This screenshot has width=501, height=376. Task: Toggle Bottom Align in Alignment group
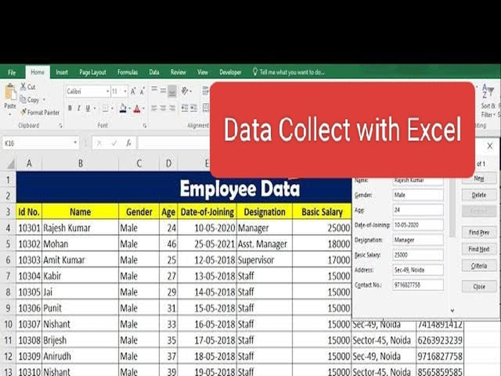tap(172, 91)
